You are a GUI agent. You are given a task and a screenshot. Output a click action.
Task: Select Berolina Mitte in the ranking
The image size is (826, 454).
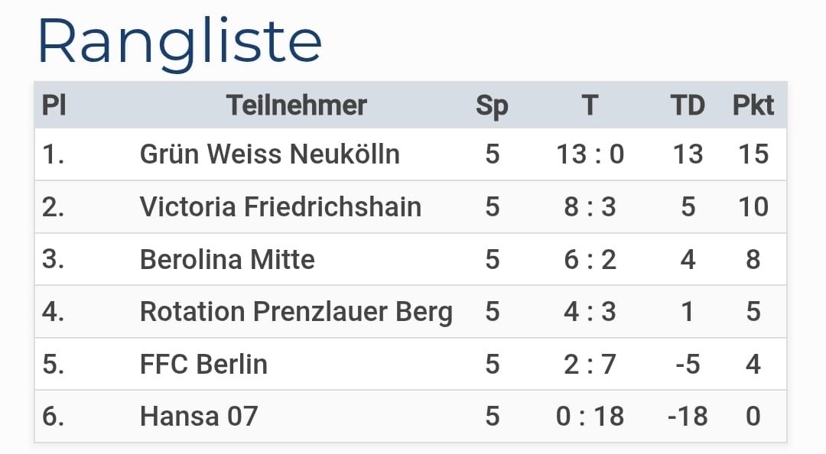pyautogui.click(x=227, y=259)
